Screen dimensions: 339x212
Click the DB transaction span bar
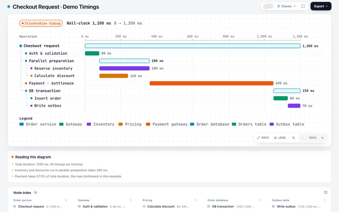point(287,91)
